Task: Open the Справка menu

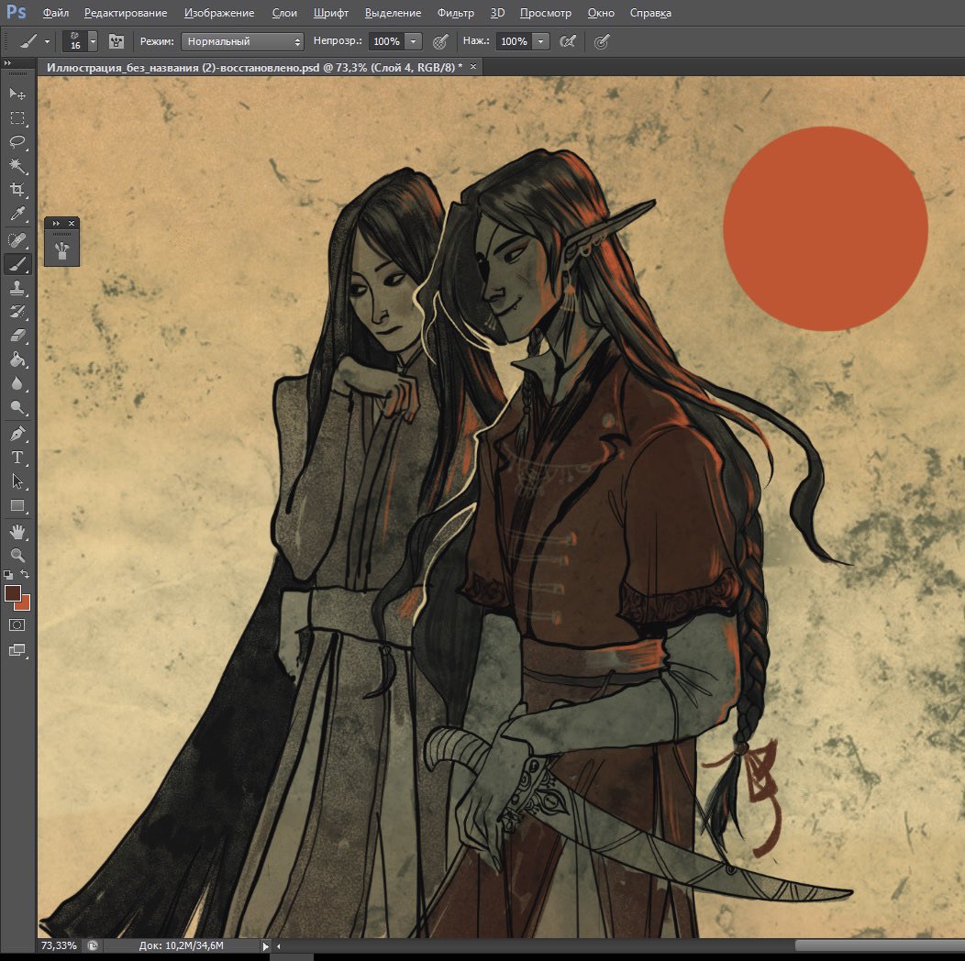Action: click(x=650, y=13)
